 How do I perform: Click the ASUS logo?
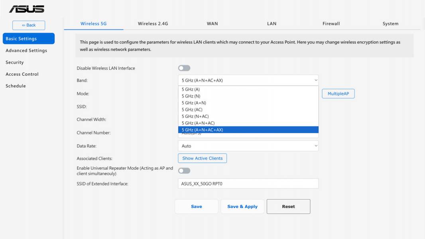[x=27, y=9]
